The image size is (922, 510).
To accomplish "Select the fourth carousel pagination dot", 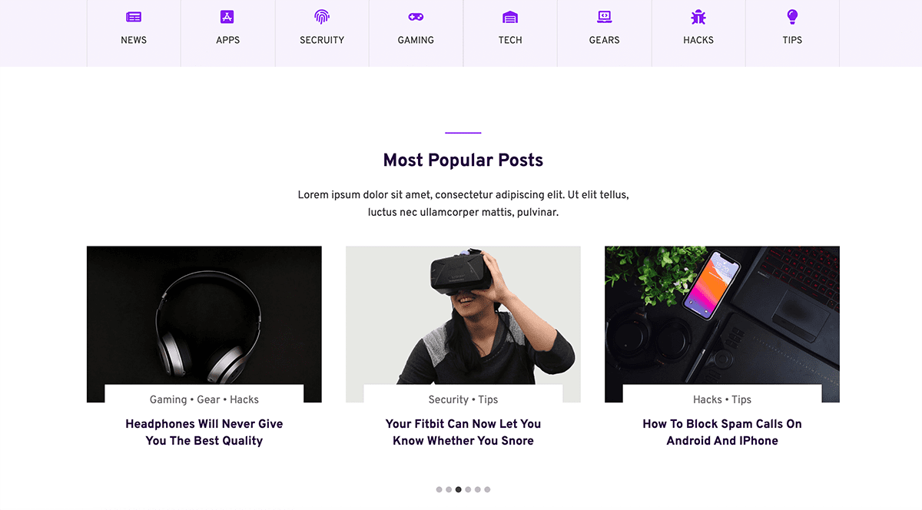I will tap(468, 489).
